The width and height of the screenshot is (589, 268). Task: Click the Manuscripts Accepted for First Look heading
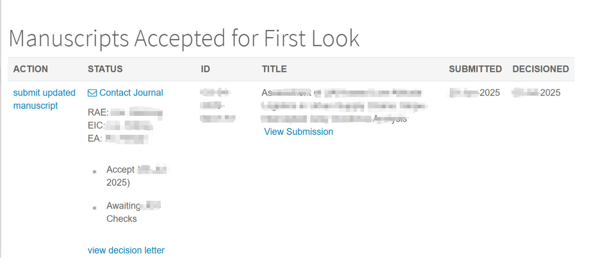184,38
